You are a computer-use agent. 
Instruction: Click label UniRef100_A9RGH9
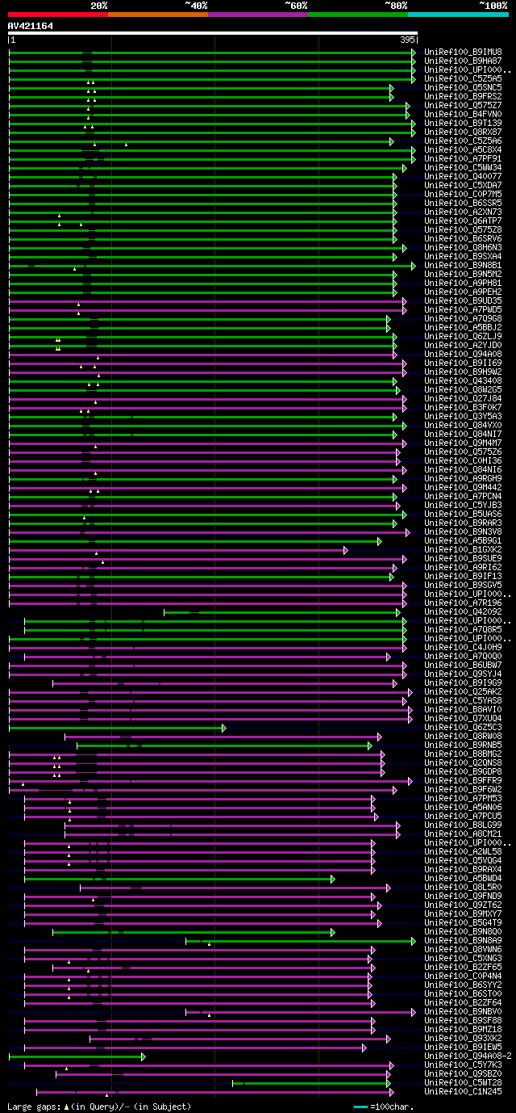click(463, 478)
